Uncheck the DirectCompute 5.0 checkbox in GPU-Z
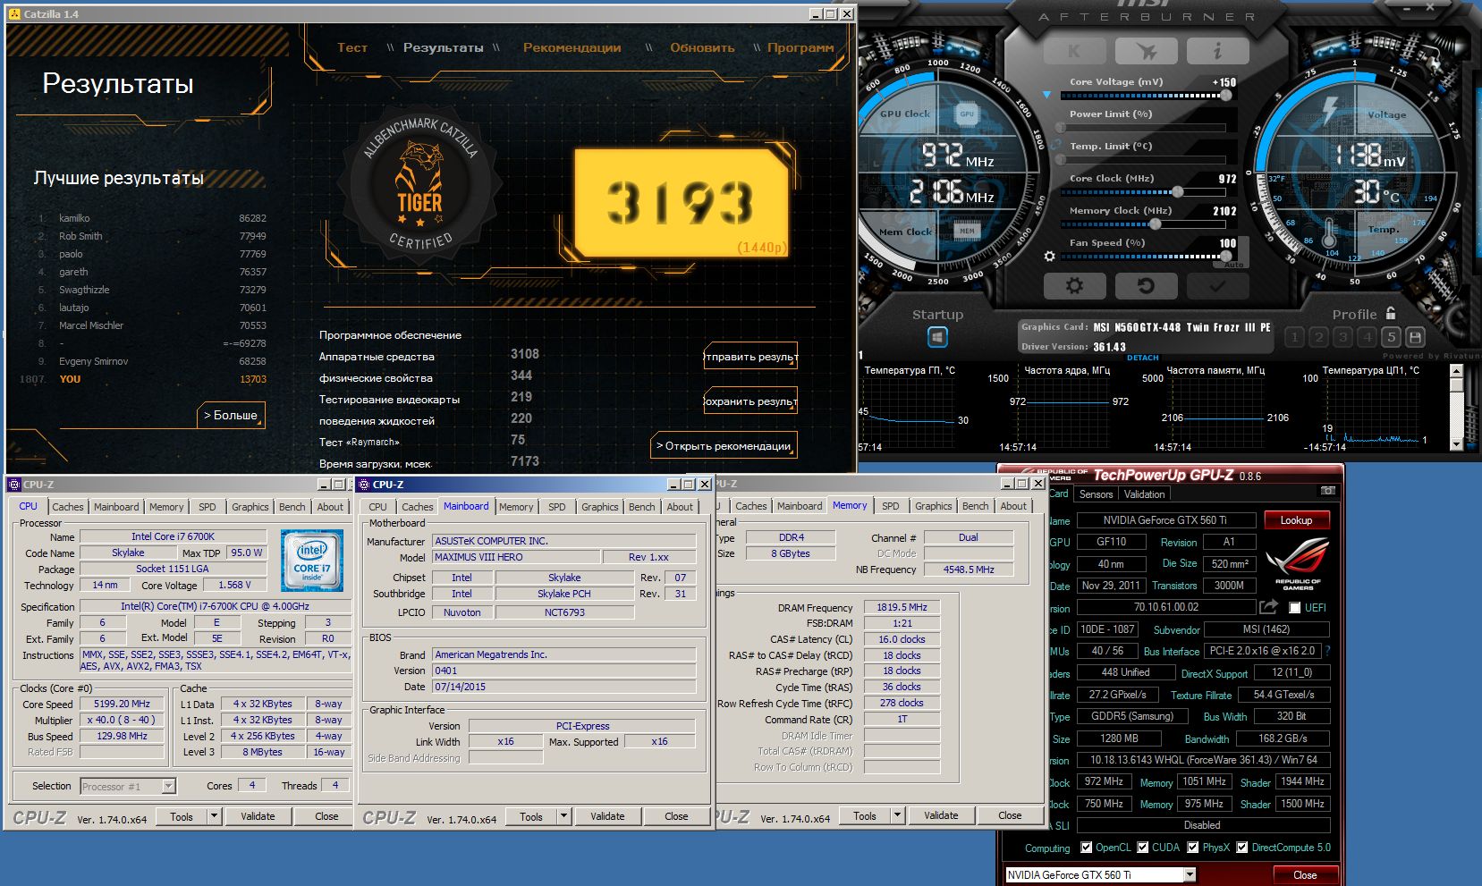The width and height of the screenshot is (1482, 886). point(1241,848)
